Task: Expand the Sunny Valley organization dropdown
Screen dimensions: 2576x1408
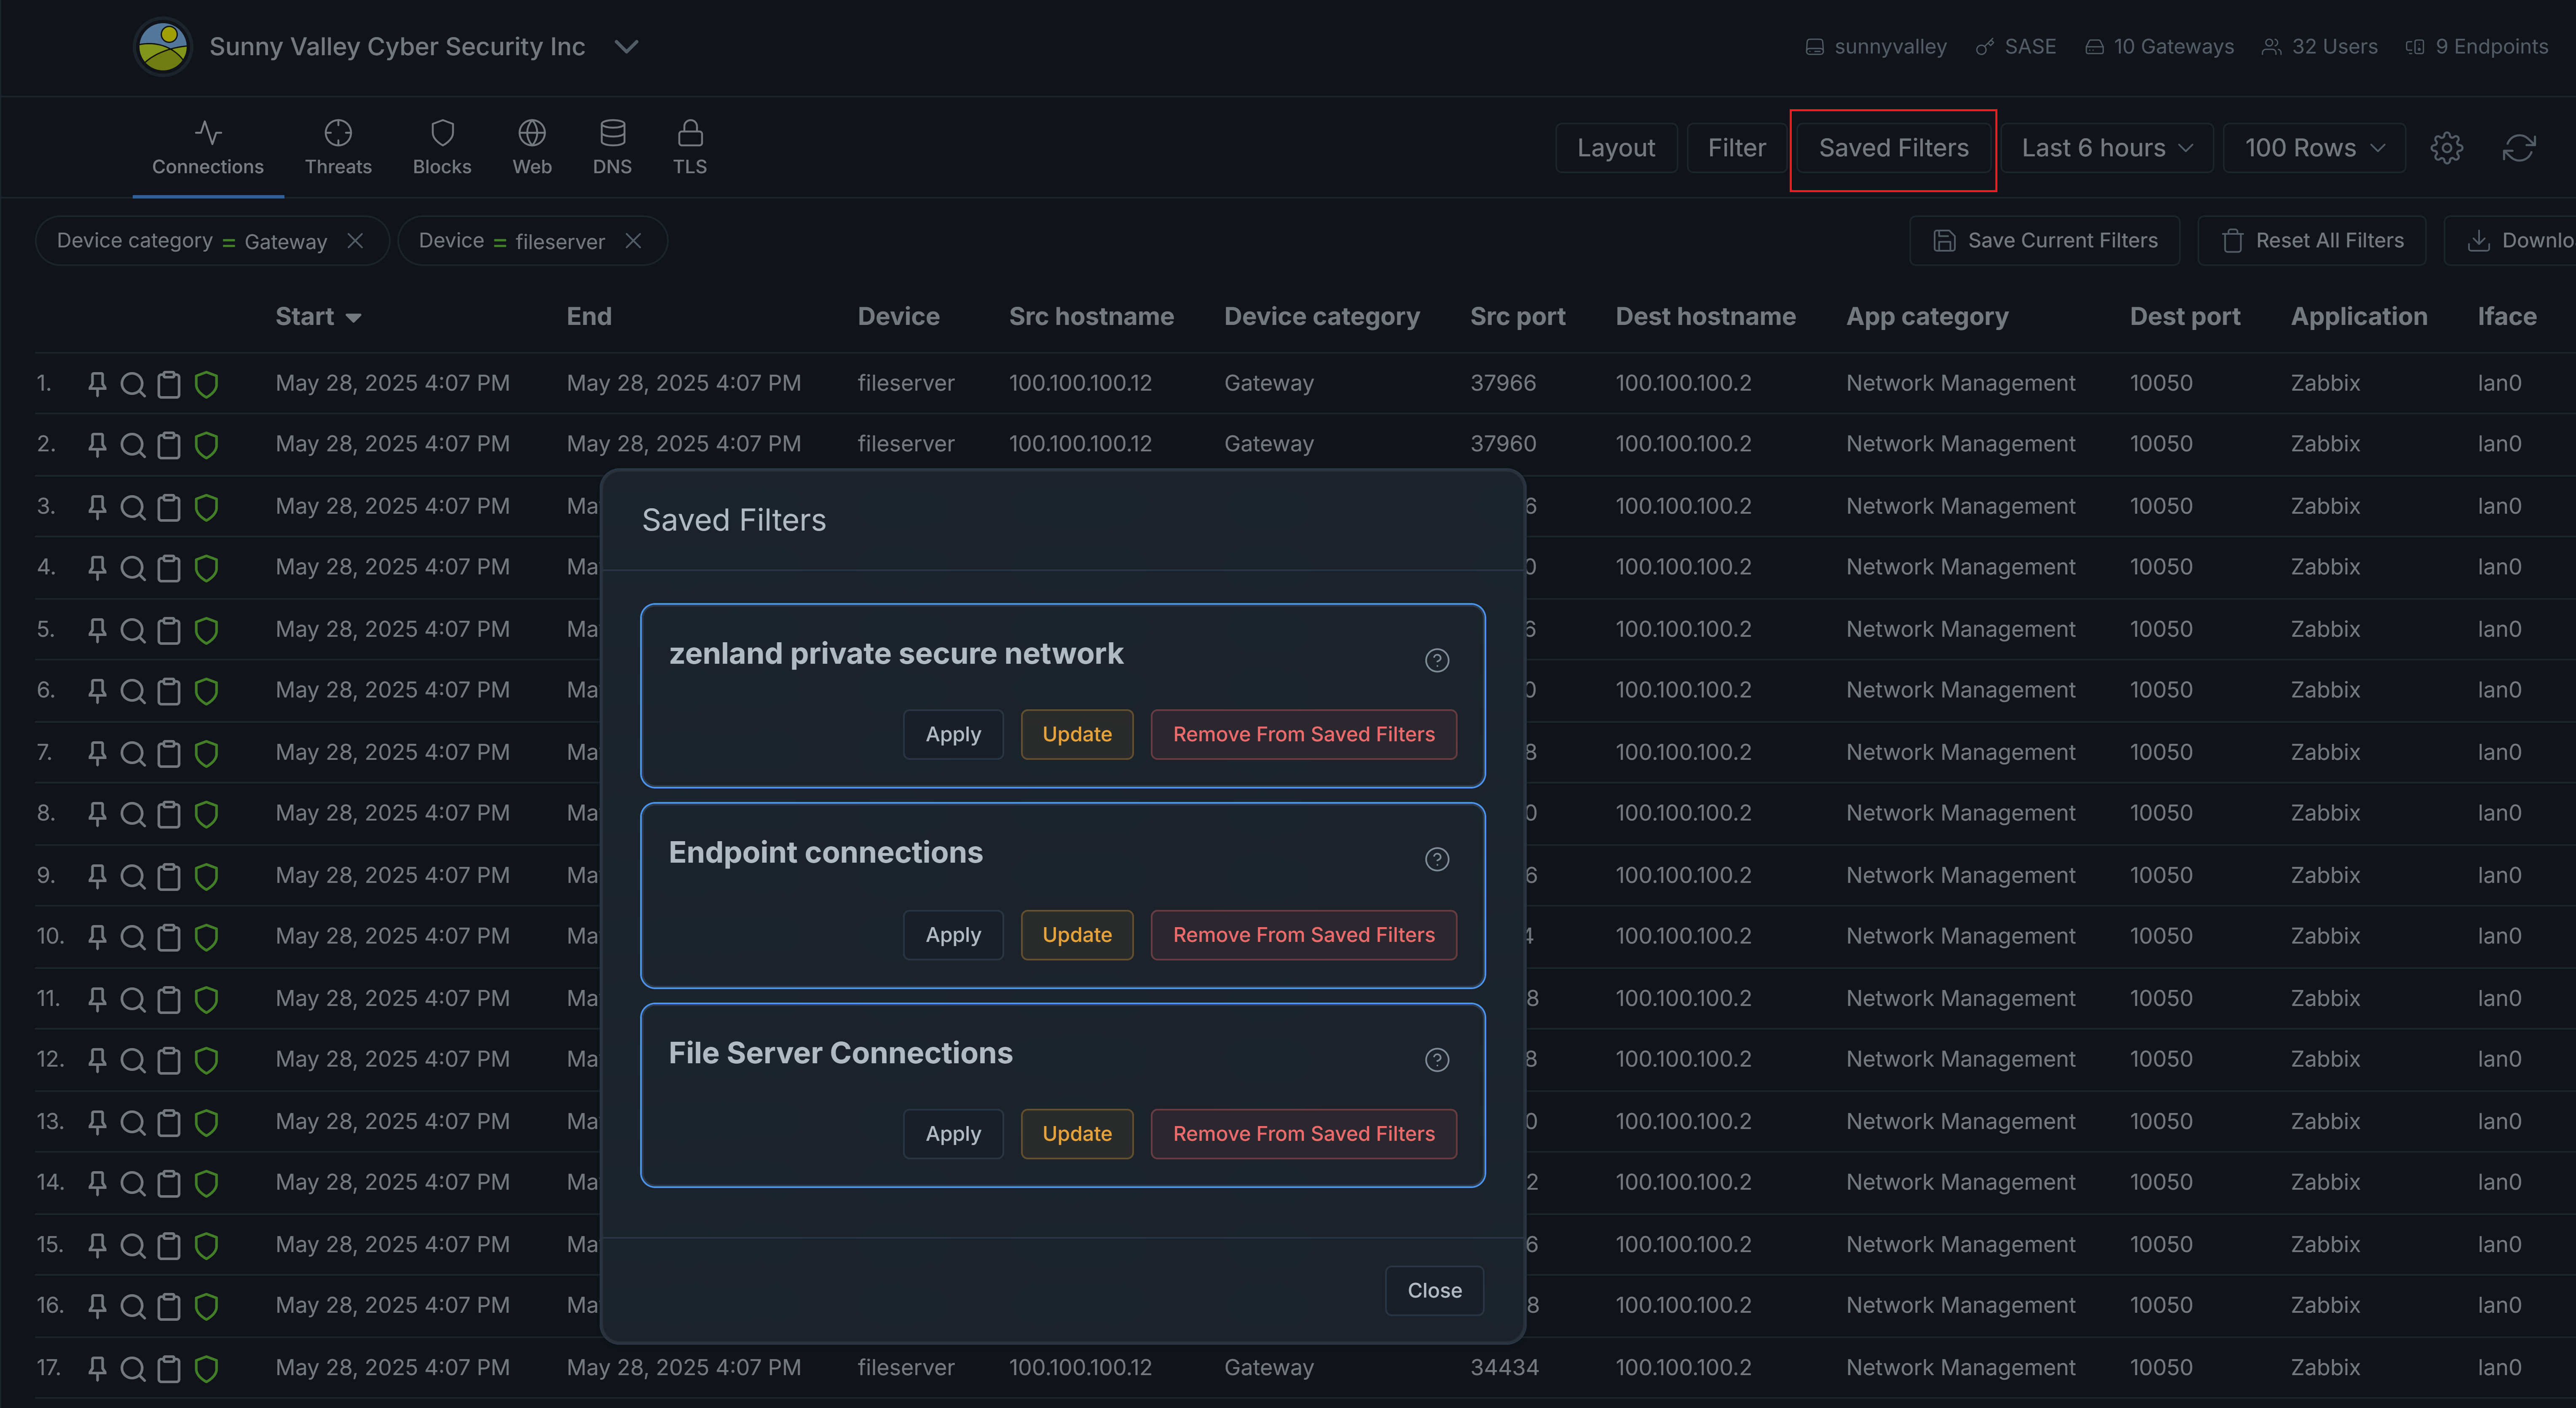Action: coord(626,47)
